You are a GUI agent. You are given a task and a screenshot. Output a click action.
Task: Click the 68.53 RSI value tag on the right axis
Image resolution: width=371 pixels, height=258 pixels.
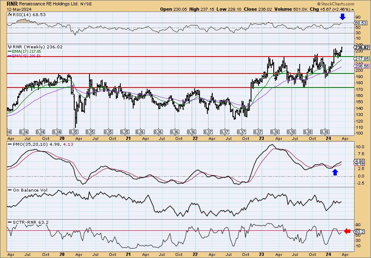[x=361, y=23]
